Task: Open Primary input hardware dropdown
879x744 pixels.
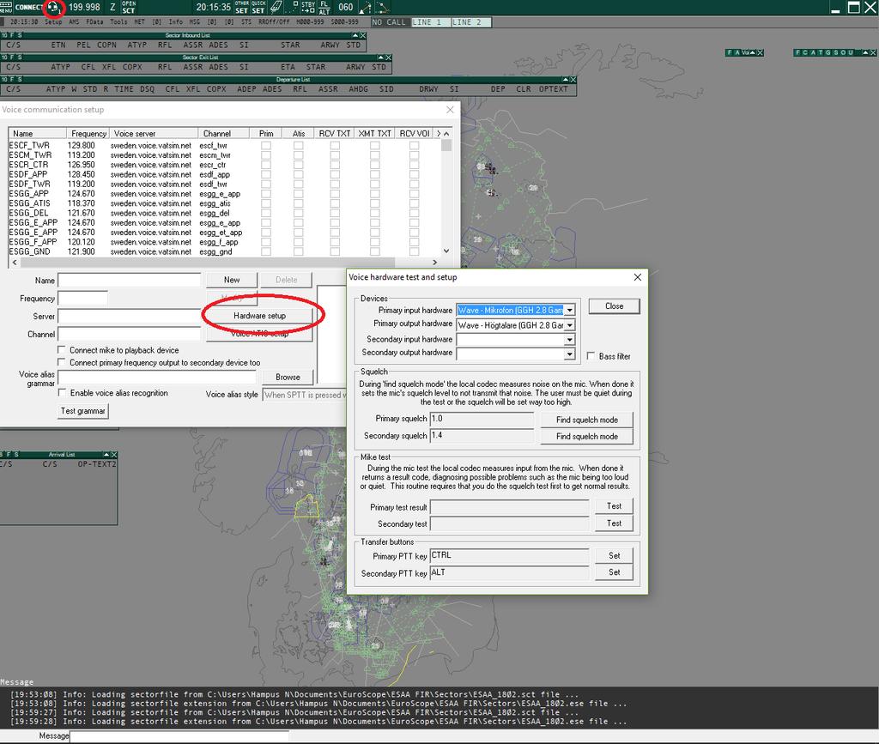Action: point(570,311)
